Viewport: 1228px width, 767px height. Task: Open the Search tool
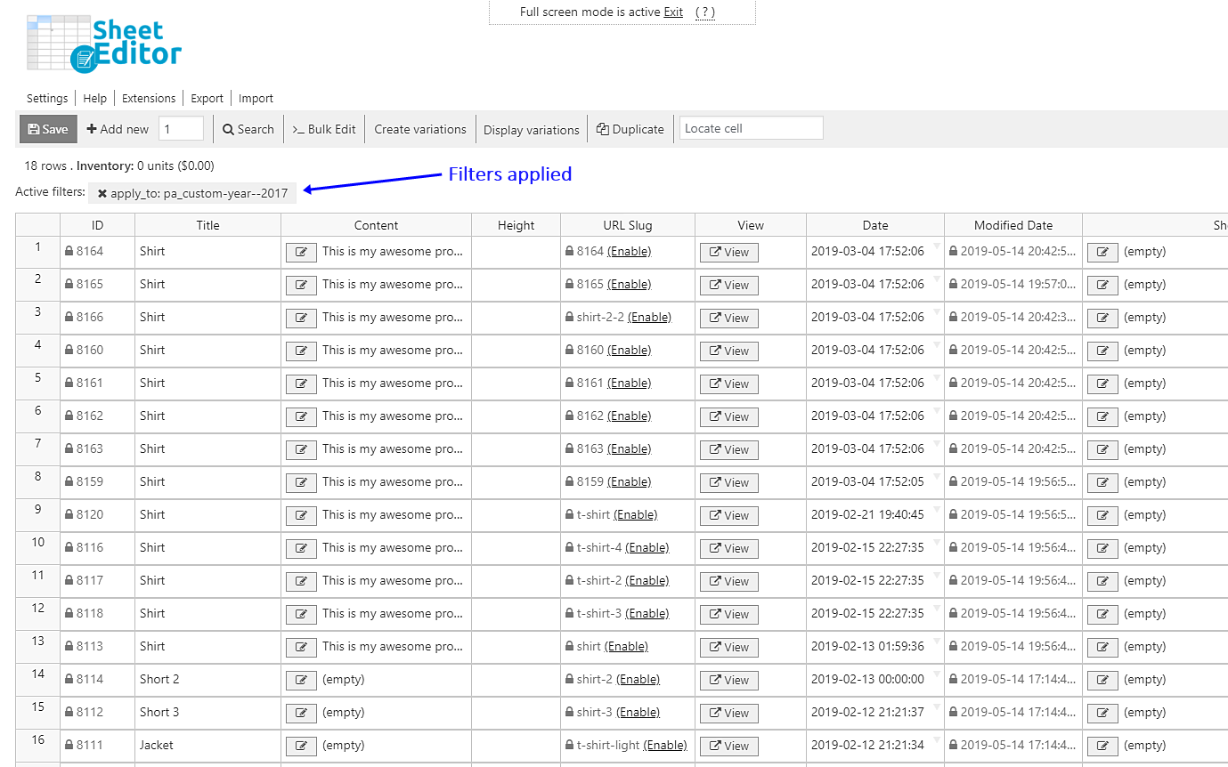pos(248,129)
